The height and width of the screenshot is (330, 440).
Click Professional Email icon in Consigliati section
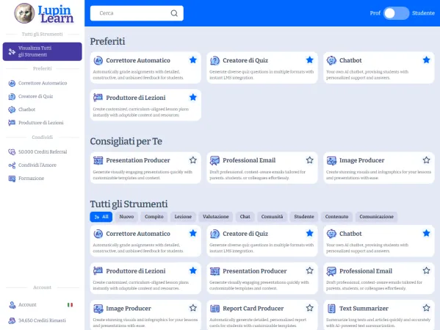pos(214,160)
